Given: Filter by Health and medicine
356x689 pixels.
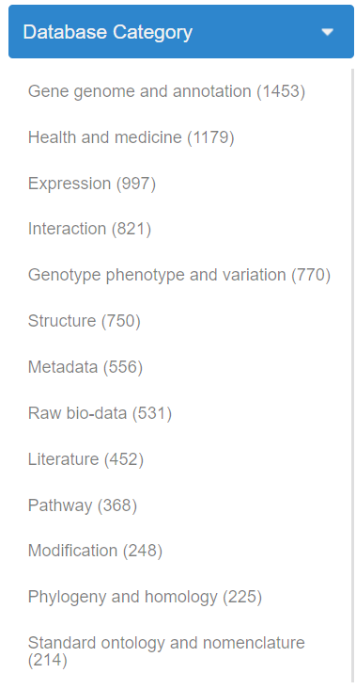Looking at the screenshot, I should point(132,137).
